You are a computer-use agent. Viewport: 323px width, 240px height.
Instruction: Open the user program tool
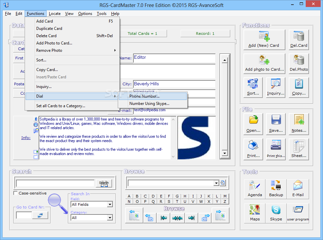tap(298, 213)
